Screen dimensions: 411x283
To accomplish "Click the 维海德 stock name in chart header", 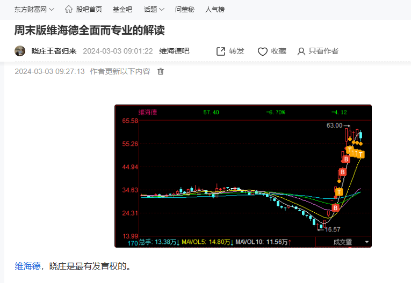I will [148, 113].
